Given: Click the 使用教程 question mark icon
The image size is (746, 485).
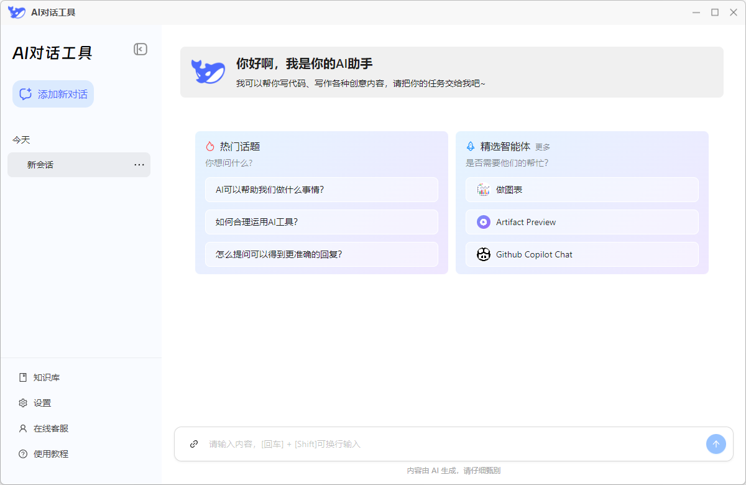Looking at the screenshot, I should click(x=23, y=454).
